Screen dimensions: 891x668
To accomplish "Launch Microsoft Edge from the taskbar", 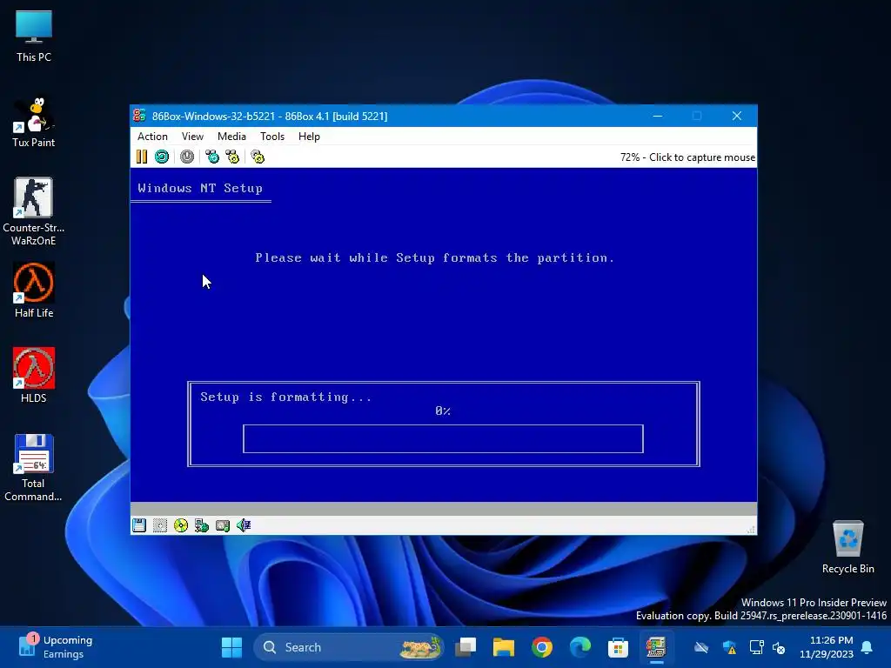I will click(x=580, y=647).
